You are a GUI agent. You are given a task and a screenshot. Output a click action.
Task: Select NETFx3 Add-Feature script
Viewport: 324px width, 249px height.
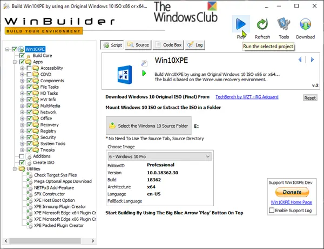(54, 188)
